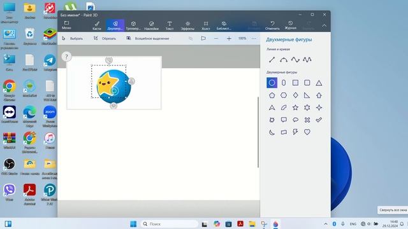The height and width of the screenshot is (229, 408).
Task: Zoom out with the minus button
Action: [216, 38]
